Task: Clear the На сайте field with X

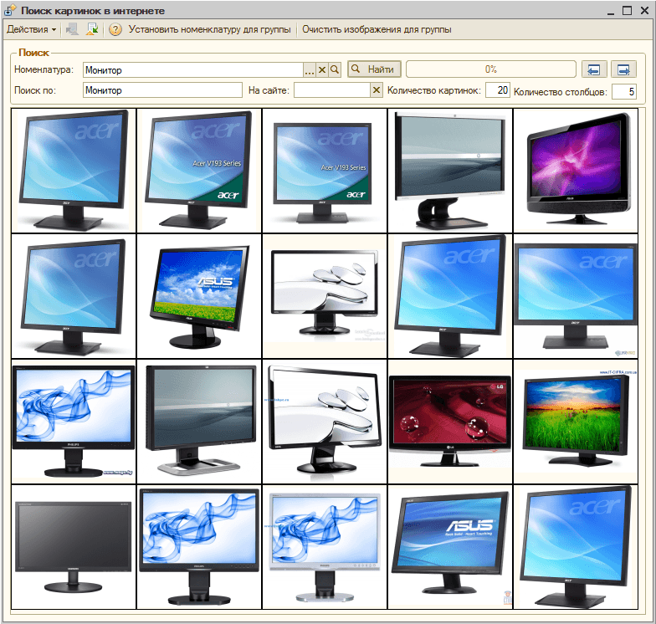Action: click(377, 90)
